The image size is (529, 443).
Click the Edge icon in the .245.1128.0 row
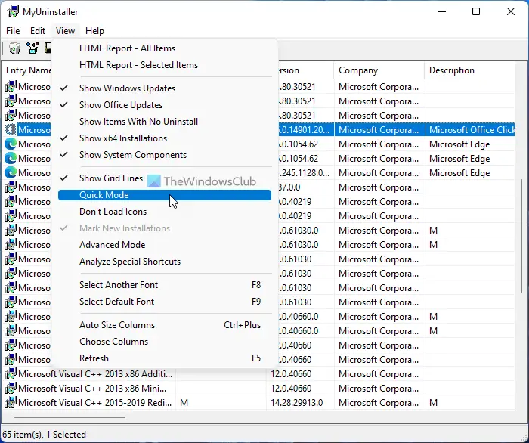click(x=11, y=173)
